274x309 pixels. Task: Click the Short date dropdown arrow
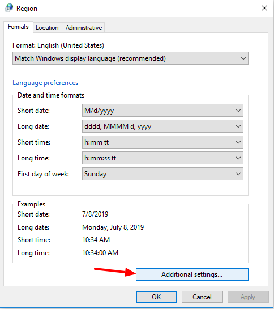[x=238, y=111]
